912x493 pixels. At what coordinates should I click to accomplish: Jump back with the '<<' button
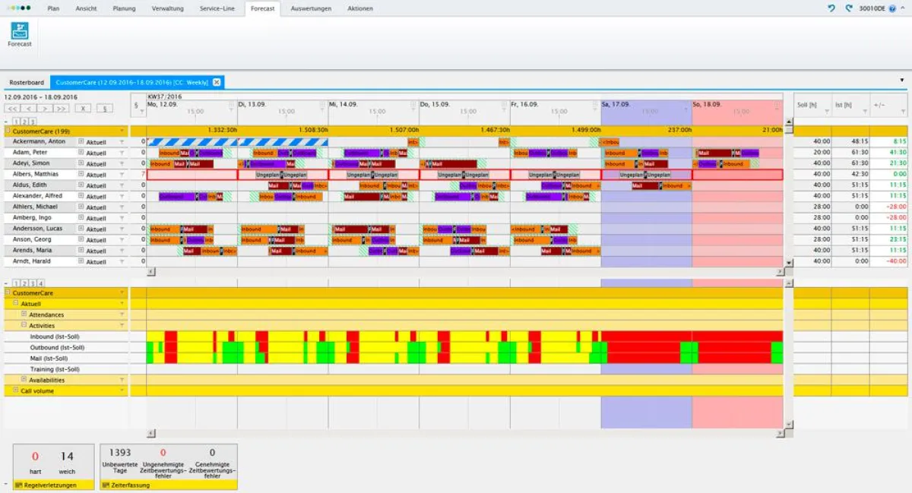pyautogui.click(x=13, y=109)
